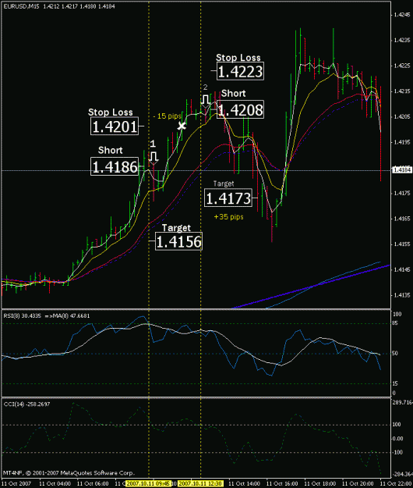413x488 pixels.
Task: Click the 11 Oct 22:00 time label
Action: click(x=396, y=483)
